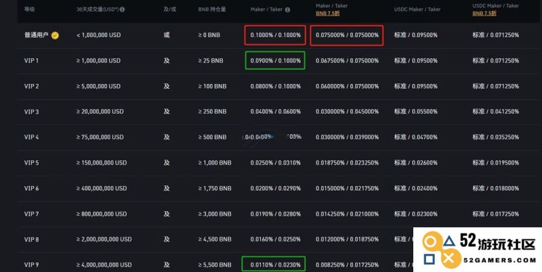The height and width of the screenshot is (272, 542).
Task: Select the 0.030000% / 0.045000% fee cell
Action: (x=347, y=112)
